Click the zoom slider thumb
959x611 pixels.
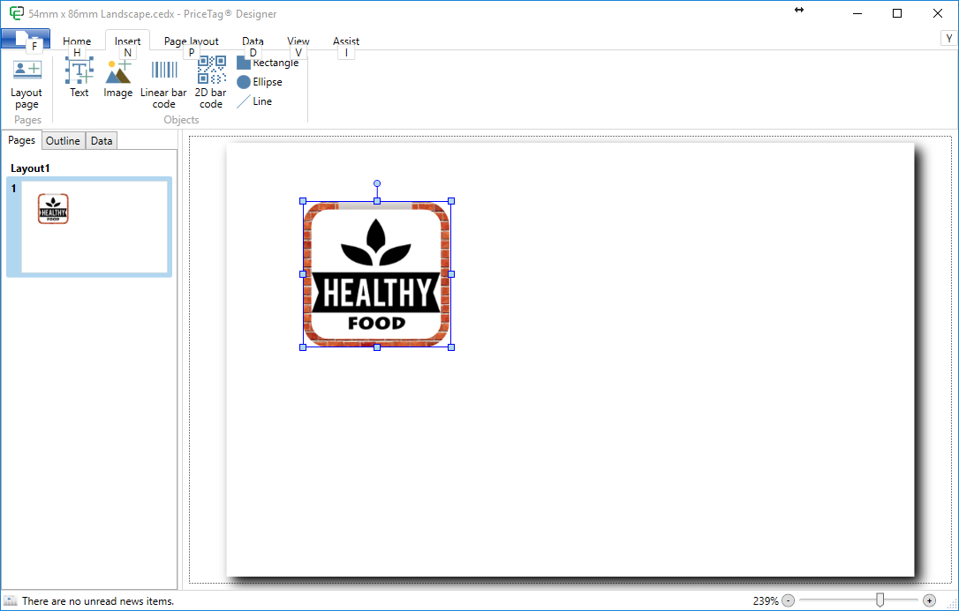[x=880, y=600]
